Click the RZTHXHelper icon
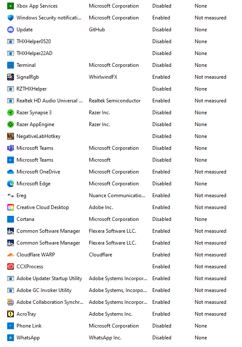The image size is (242, 347). pos(11,89)
